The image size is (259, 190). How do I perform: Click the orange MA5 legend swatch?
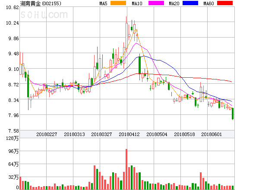click(118, 3)
